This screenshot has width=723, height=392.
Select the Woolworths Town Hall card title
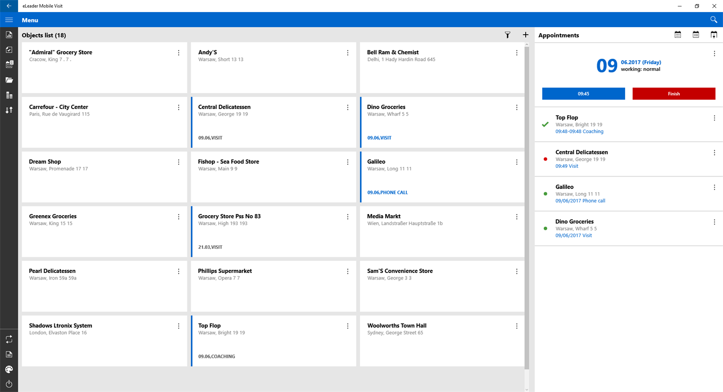397,326
